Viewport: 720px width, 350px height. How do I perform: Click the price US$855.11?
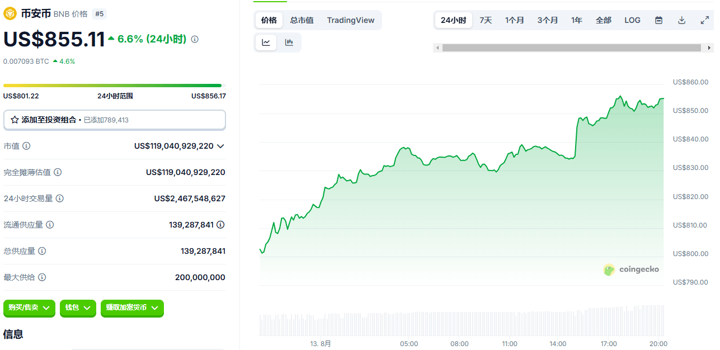pos(54,40)
